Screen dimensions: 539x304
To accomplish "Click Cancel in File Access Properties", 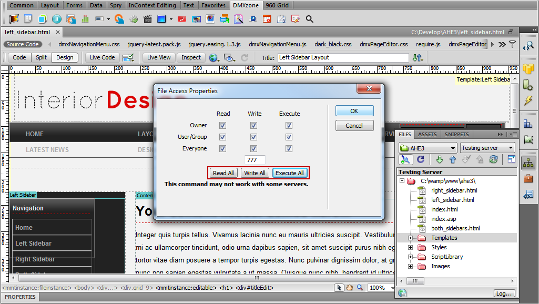I will pyautogui.click(x=354, y=126).
